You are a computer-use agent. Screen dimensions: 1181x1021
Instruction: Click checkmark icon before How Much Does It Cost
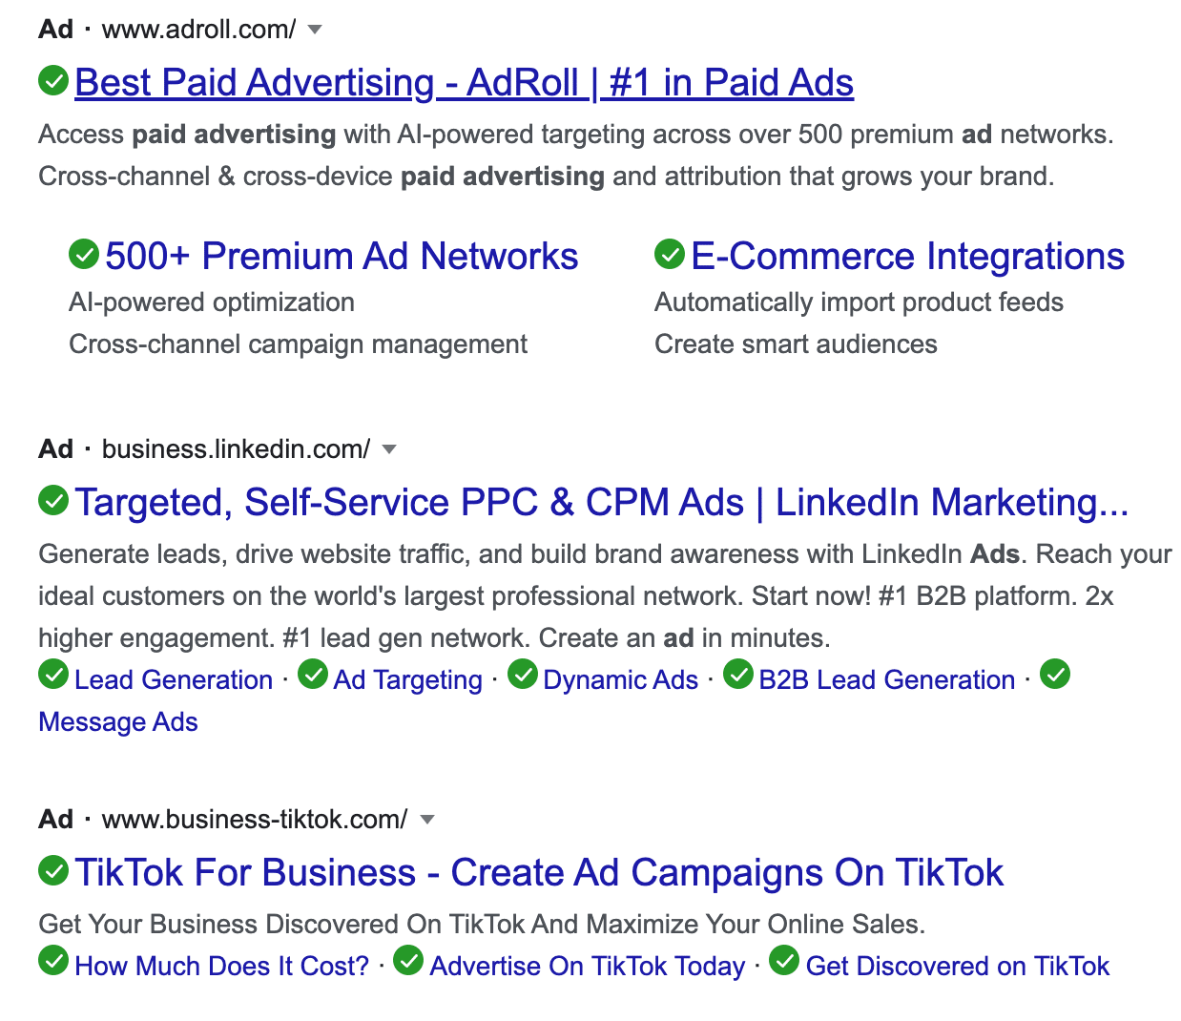53,961
